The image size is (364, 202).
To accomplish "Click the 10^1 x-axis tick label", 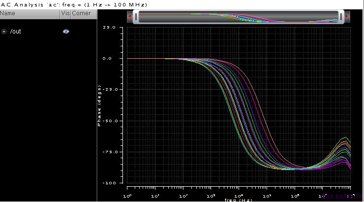I will point(155,196).
